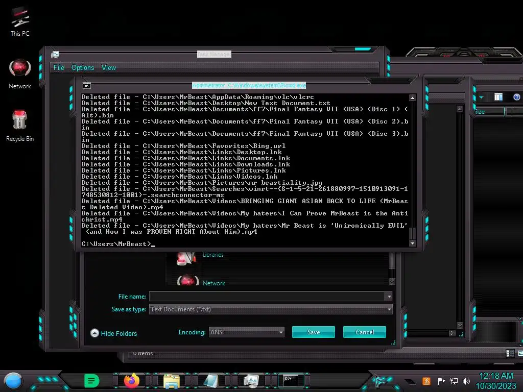Screen dimensions: 523x392
Task: Click the Start orb on the taskbar
Action: [13, 381]
